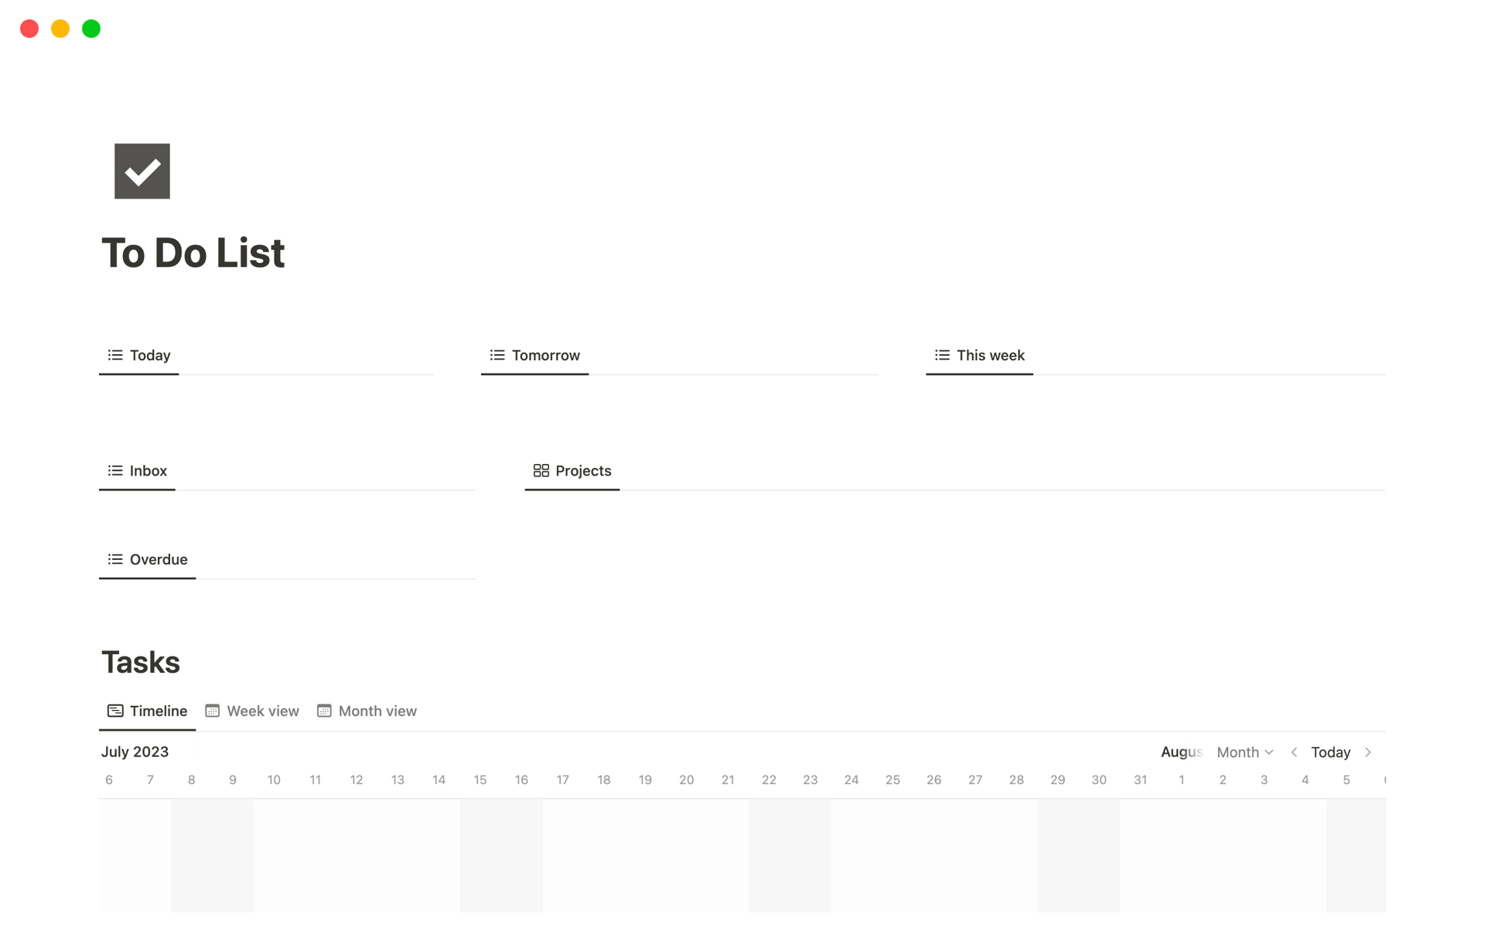Click the This week list icon
The image size is (1485, 928).
[942, 355]
